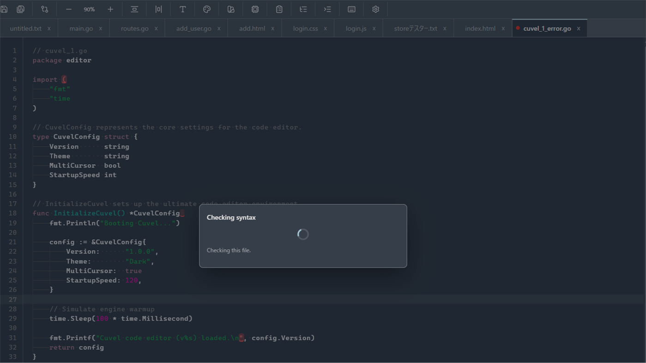Click the '// cuvel_1.go' comment line
This screenshot has width=646, height=363.
pos(60,51)
